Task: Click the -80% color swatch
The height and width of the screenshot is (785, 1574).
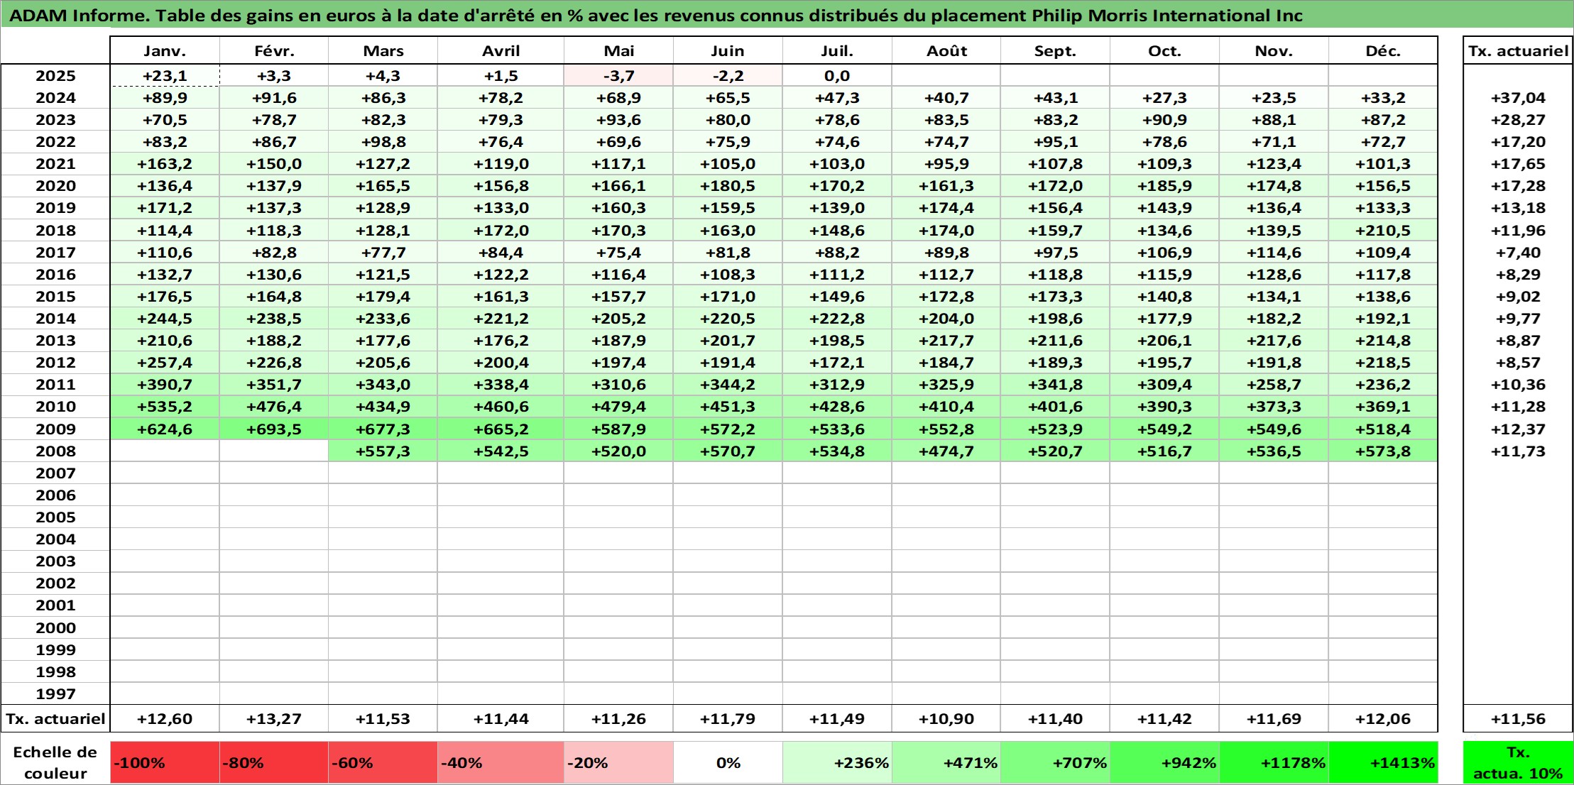Action: (274, 762)
